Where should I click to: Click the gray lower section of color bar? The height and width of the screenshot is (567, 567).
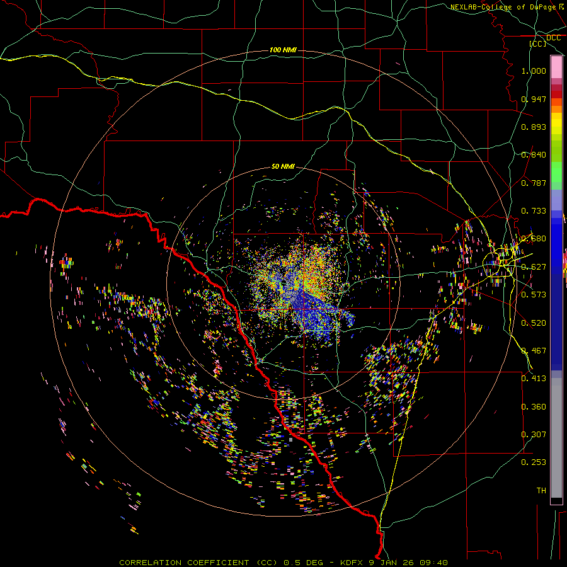point(556,438)
